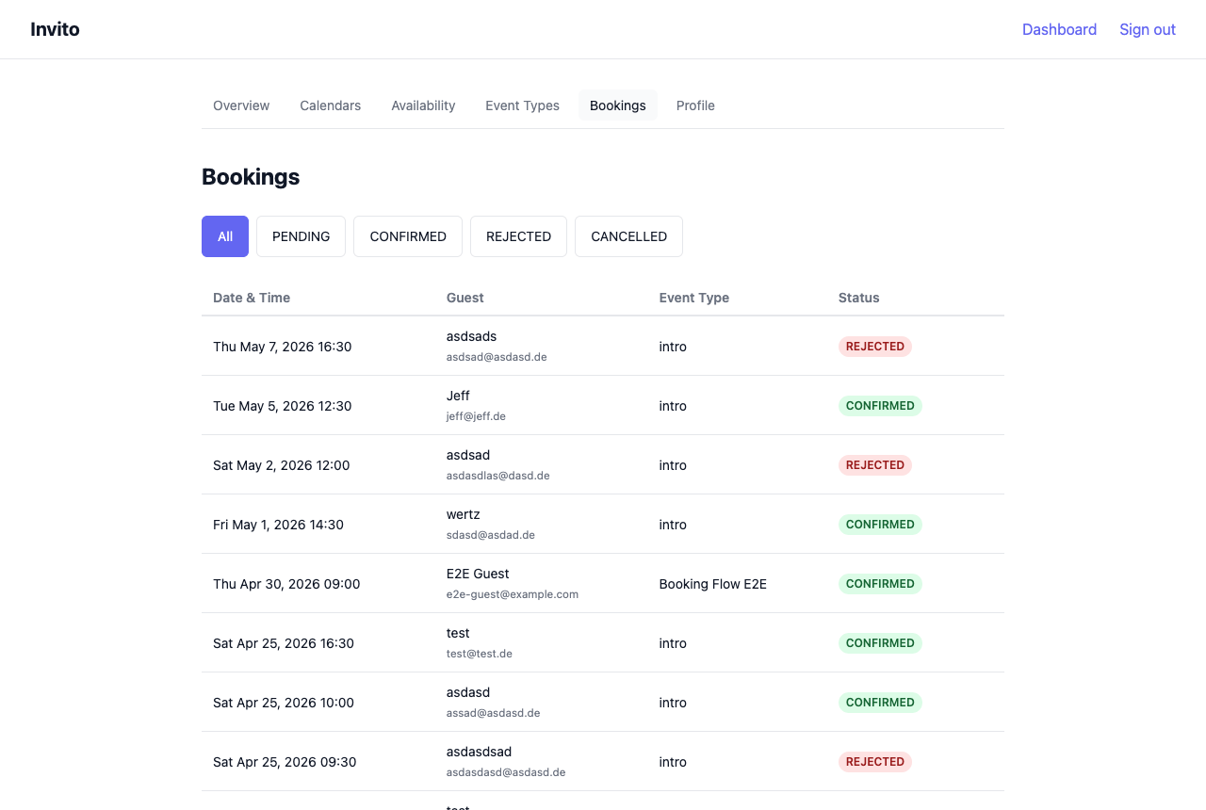Click email asdasdasd@asdasd.de
This screenshot has height=810, width=1206.
pyautogui.click(x=506, y=772)
